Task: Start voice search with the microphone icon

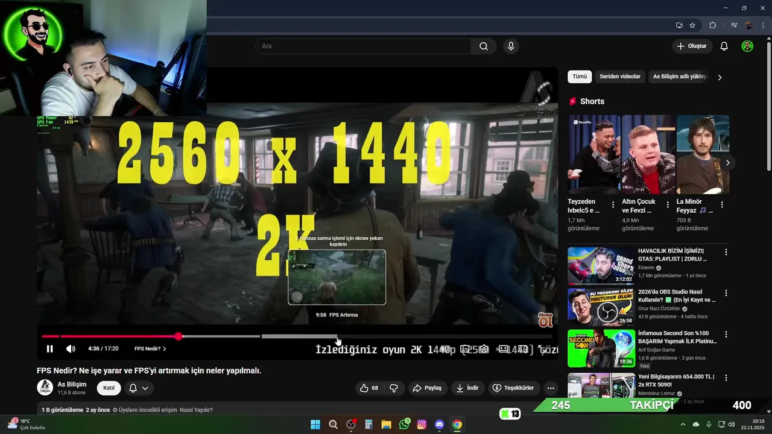Action: [511, 46]
